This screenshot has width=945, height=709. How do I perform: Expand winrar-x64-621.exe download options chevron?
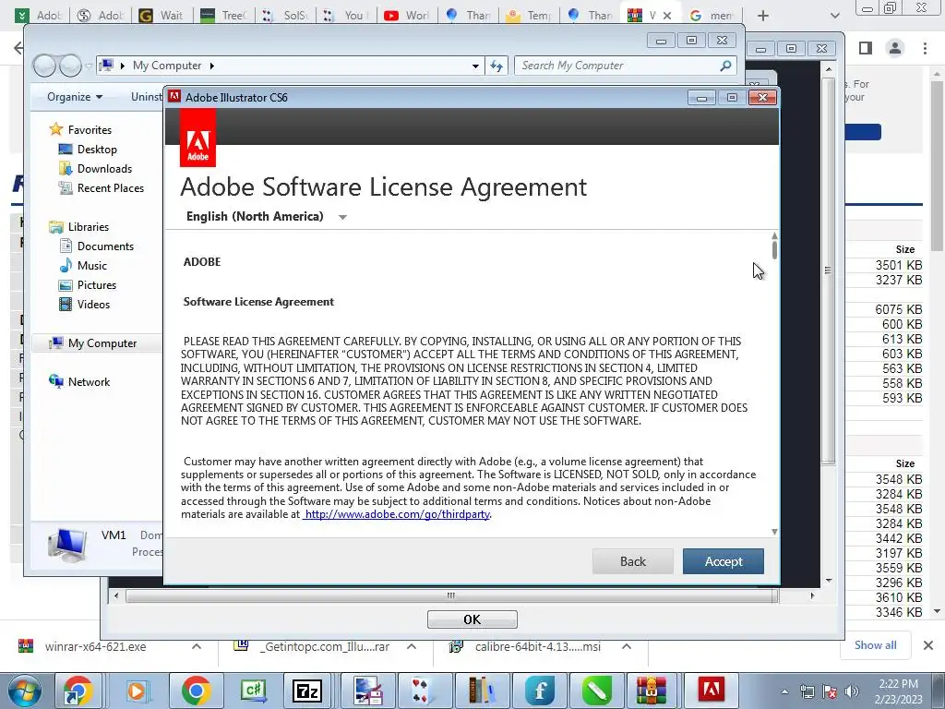coord(197,646)
